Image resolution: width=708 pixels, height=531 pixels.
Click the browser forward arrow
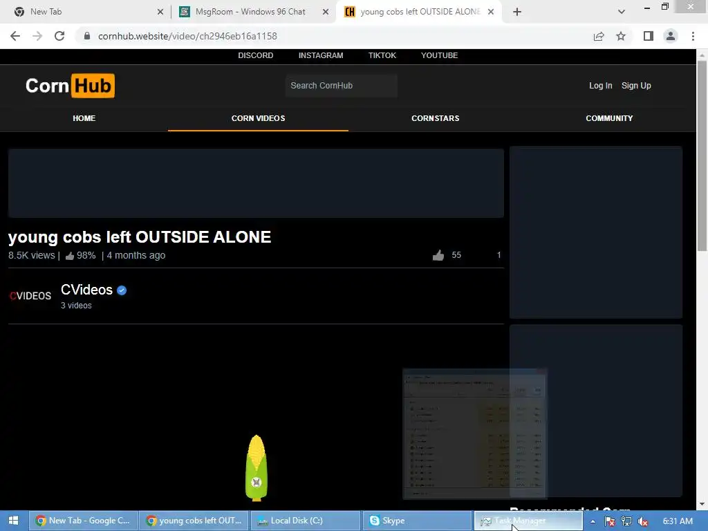tap(37, 36)
